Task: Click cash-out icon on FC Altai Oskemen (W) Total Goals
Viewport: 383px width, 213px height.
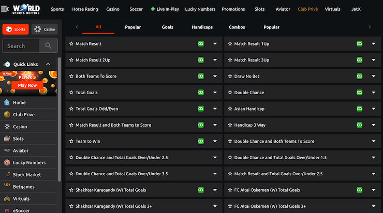Action: tap(359, 190)
